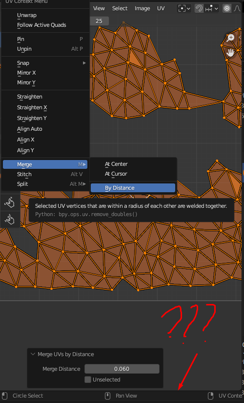Viewport: 244px width, 403px height.
Task: Open the UV menu in header
Action: (161, 8)
